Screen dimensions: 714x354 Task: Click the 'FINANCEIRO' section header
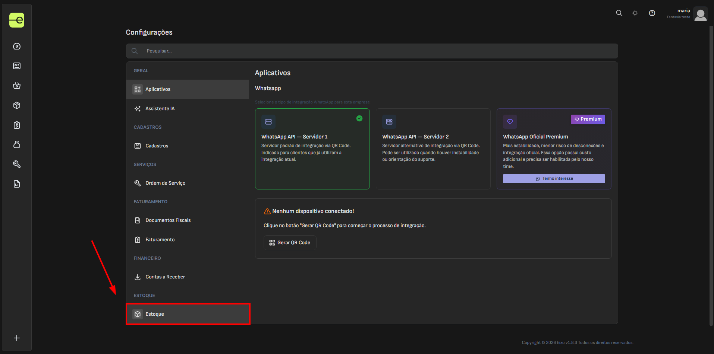coord(147,258)
